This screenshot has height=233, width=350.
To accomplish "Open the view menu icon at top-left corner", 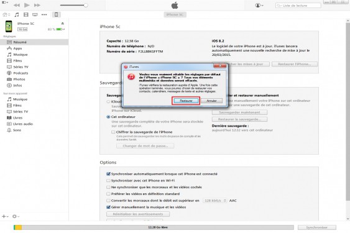I will (x=5, y=2).
